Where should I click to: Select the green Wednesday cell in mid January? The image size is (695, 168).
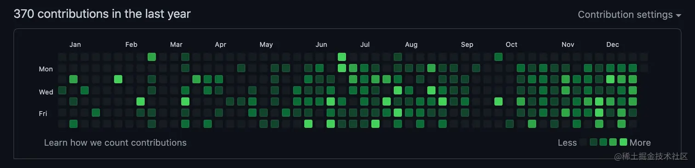click(x=85, y=90)
